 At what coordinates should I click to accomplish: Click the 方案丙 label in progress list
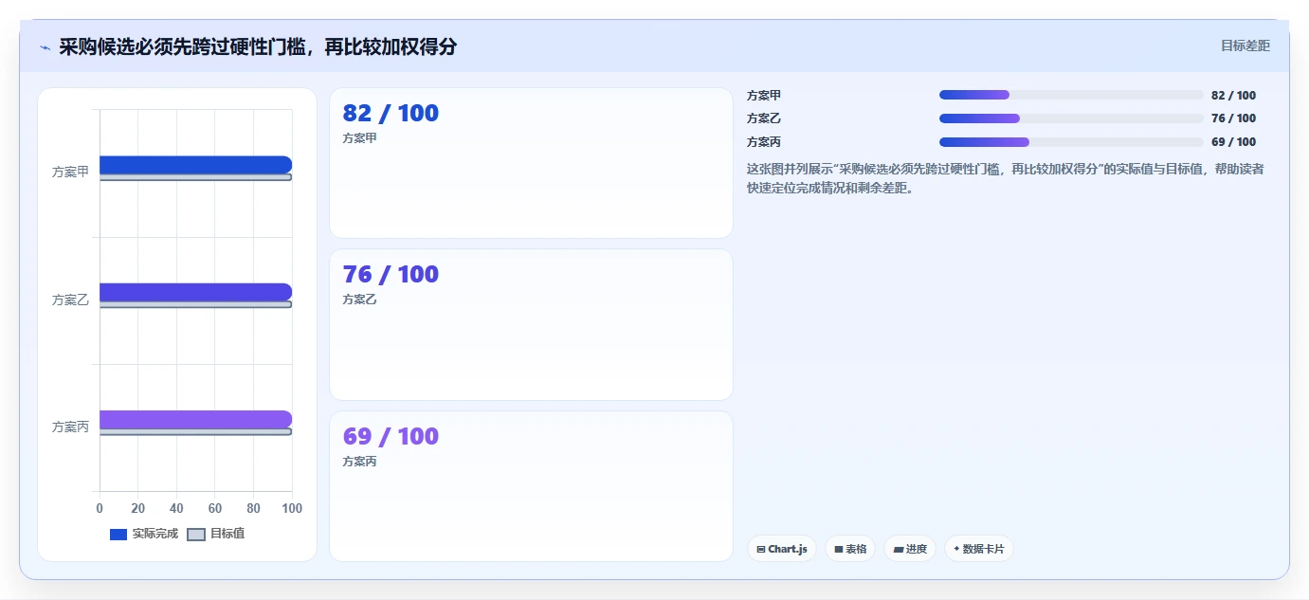(764, 142)
